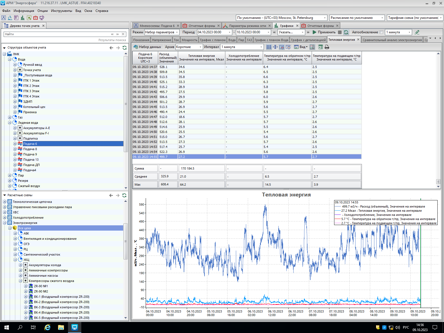This screenshot has width=444, height=333.
Task: Open the Архив dropdown showing Короткие
Action: pos(189,47)
